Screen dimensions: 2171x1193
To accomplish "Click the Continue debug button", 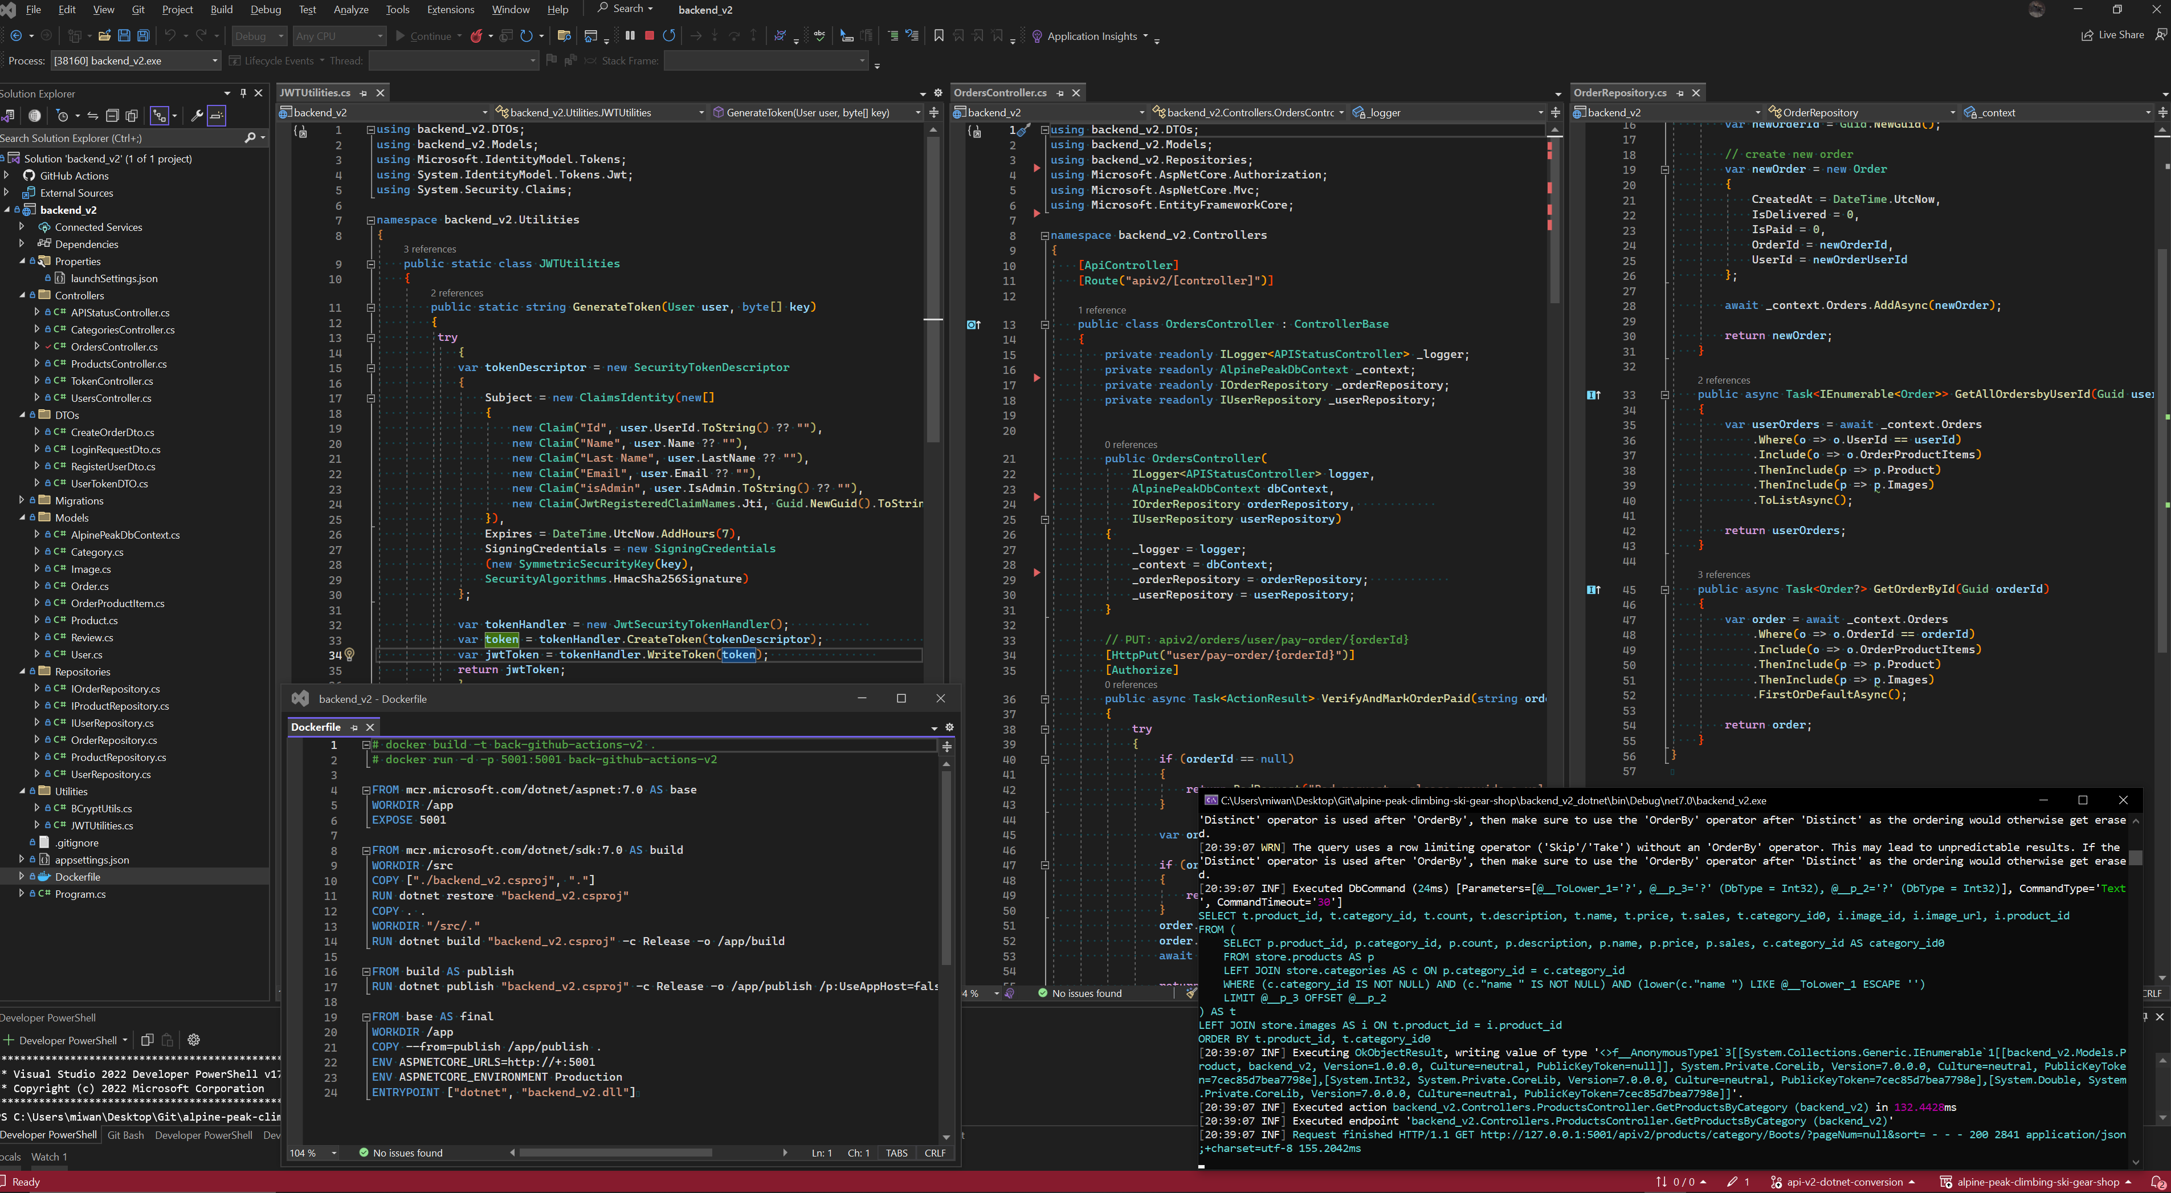I will point(424,36).
